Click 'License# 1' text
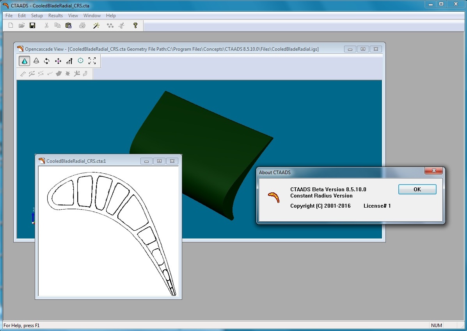 [377, 206]
